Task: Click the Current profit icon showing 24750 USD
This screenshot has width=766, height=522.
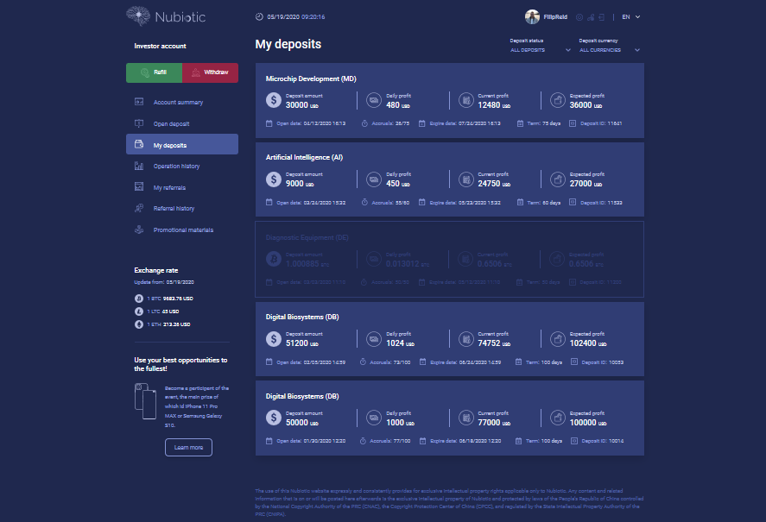Action: [x=466, y=179]
